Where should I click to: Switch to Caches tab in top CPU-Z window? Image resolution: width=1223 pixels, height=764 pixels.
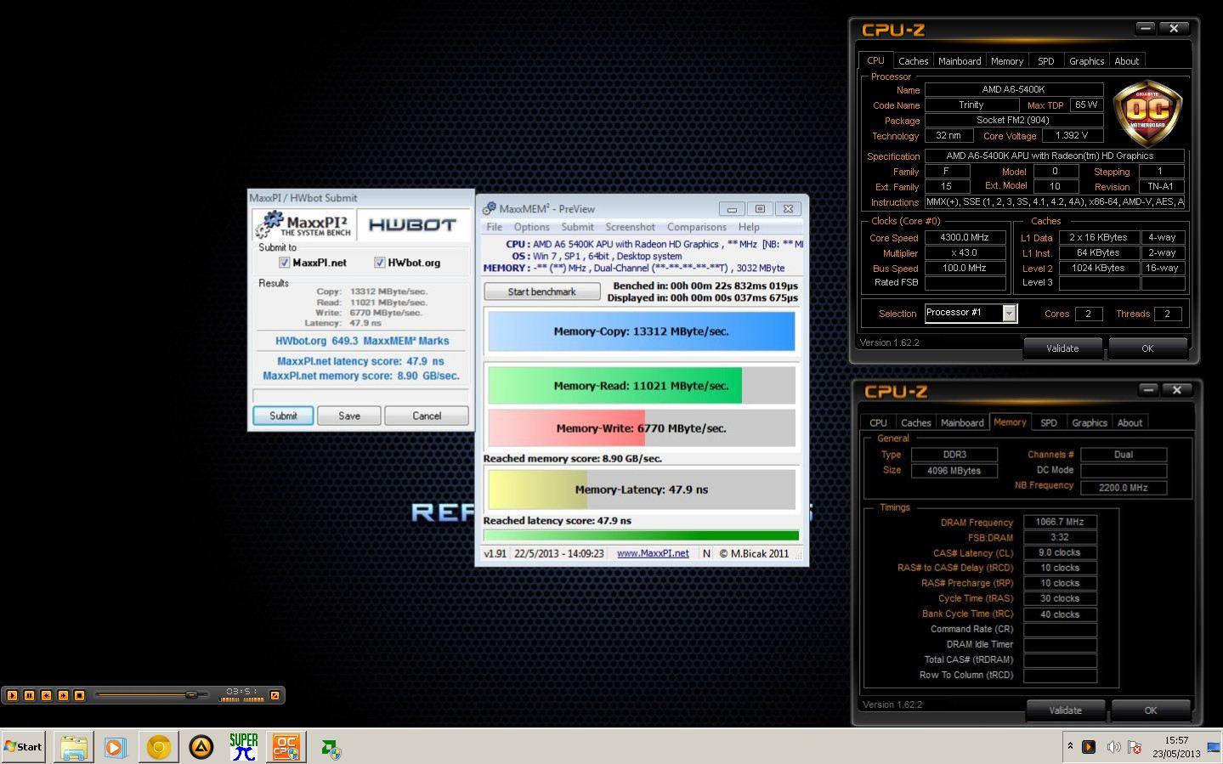(x=913, y=61)
